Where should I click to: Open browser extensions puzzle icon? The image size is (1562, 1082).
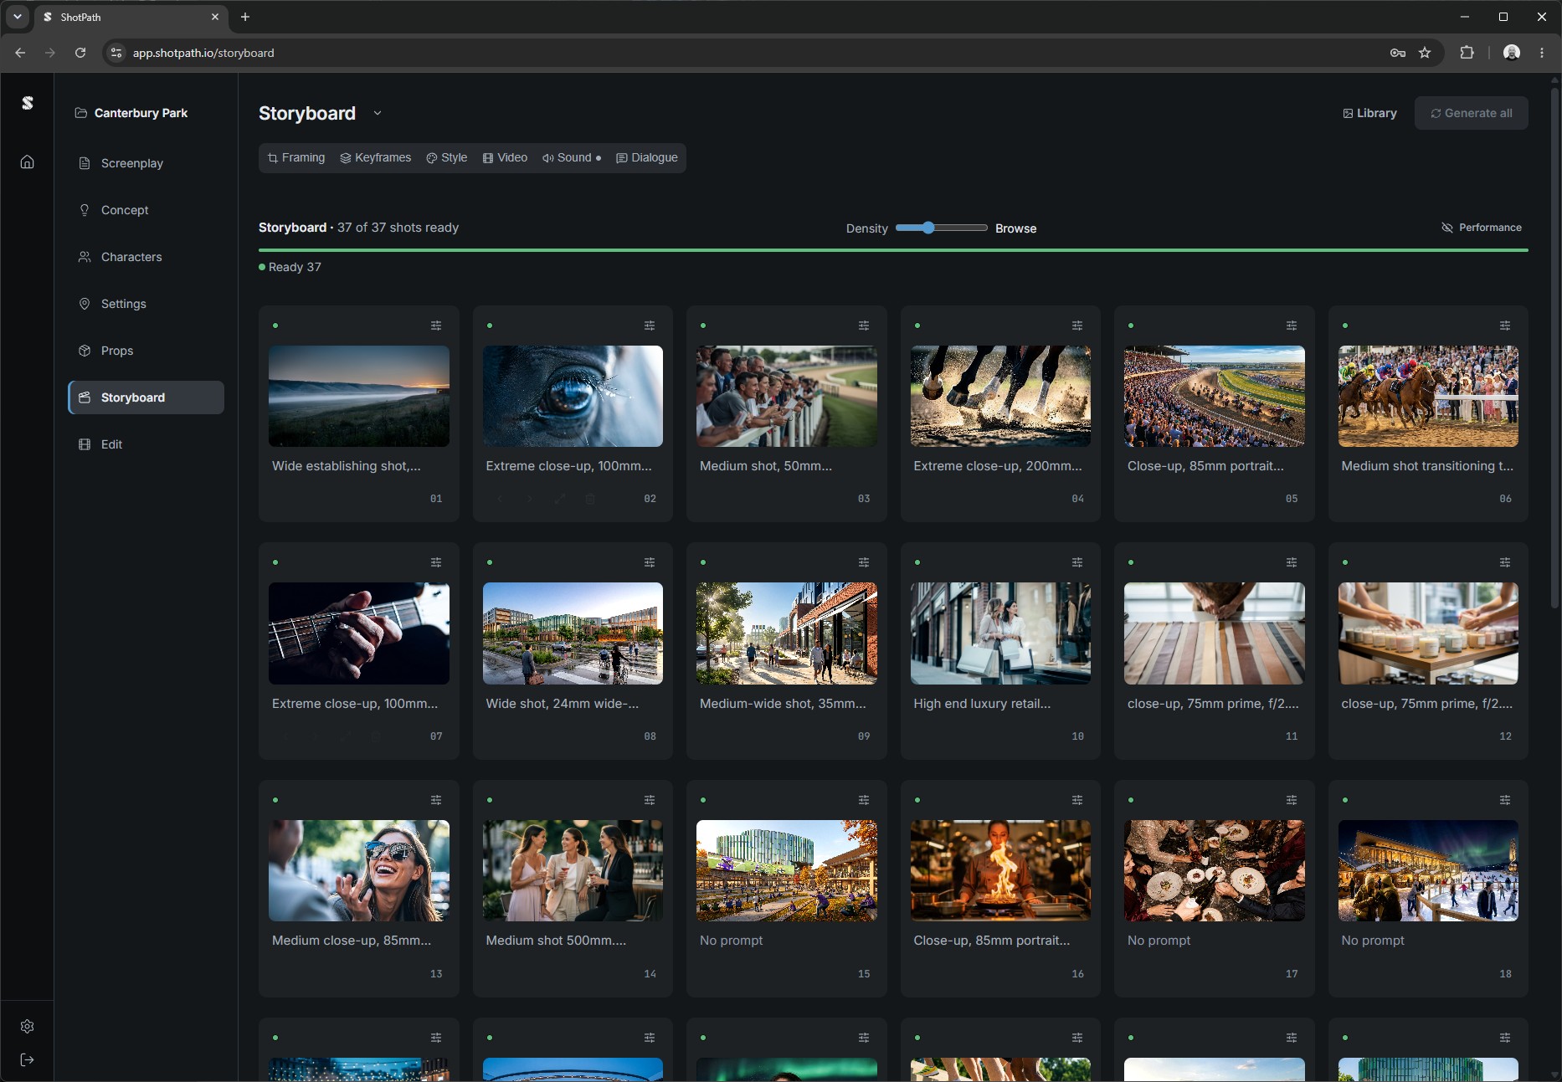[1467, 53]
